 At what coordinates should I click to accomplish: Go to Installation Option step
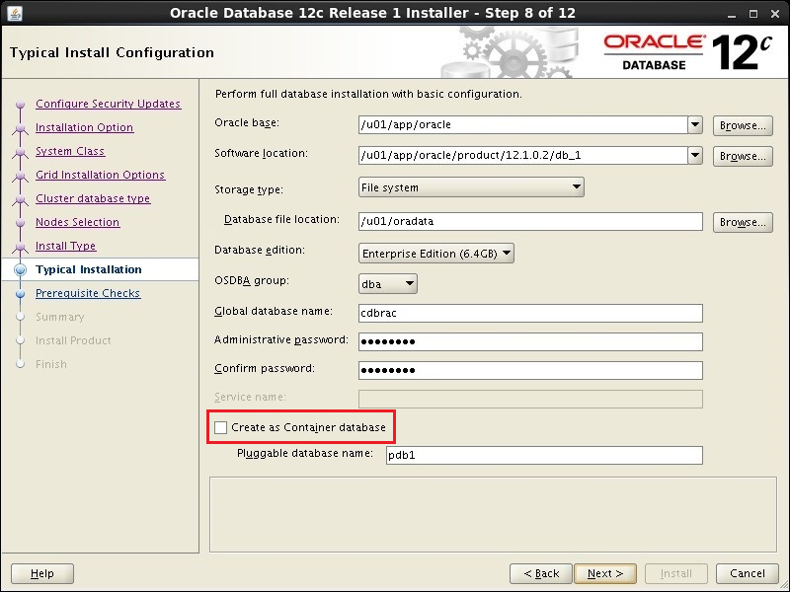click(x=84, y=127)
